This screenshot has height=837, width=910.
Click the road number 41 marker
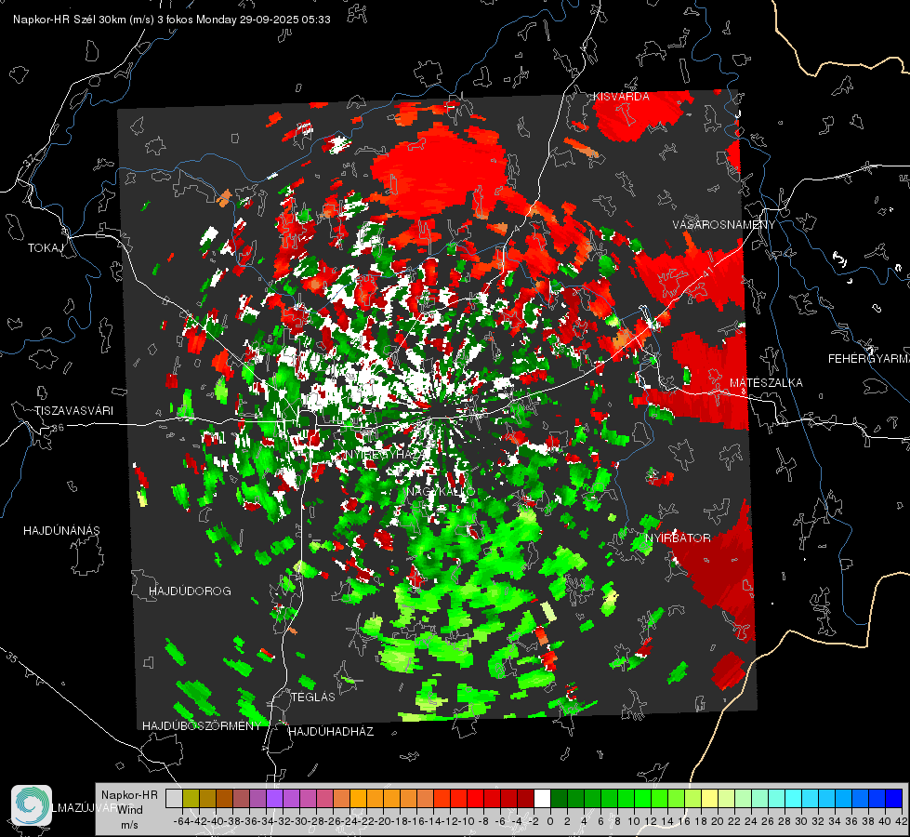[x=707, y=272]
